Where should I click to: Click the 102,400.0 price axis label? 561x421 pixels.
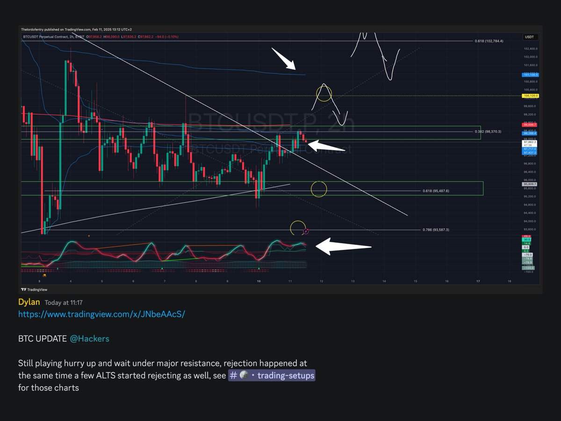[x=531, y=49]
